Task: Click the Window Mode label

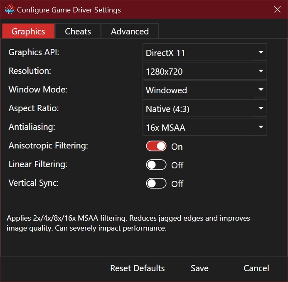Action: [x=38, y=90]
